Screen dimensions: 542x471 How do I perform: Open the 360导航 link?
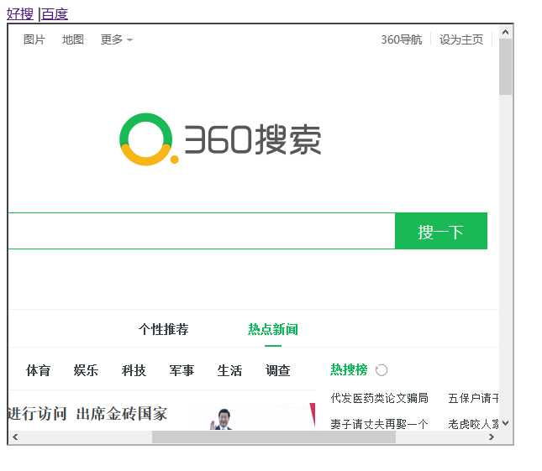pos(402,39)
